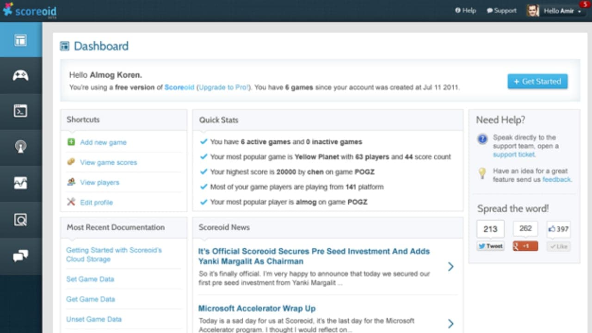Image resolution: width=592 pixels, height=333 pixels.
Task: Click the 397 likes count box
Action: [x=559, y=229]
